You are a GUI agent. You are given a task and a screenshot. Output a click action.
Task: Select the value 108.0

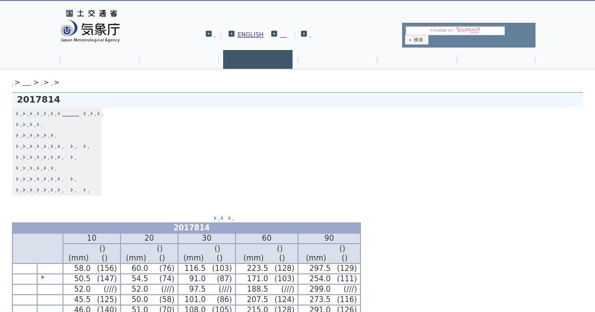[x=195, y=309]
